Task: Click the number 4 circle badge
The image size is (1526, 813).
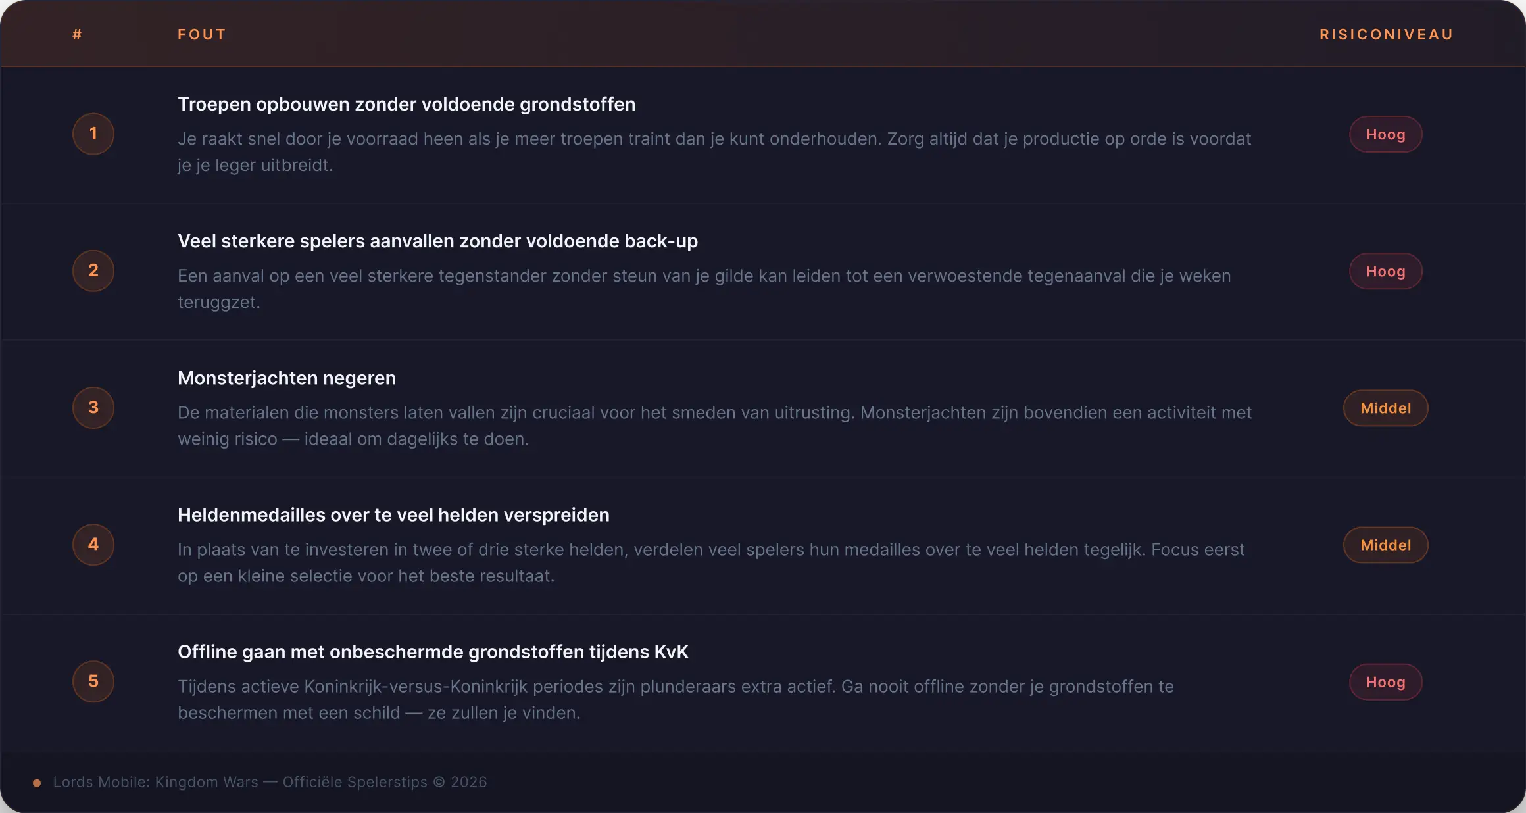Action: [93, 545]
